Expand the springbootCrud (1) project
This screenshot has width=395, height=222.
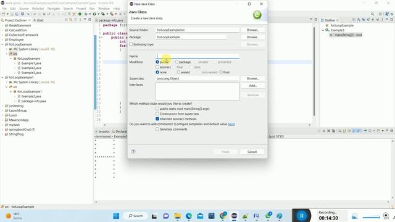click(x=2, y=129)
